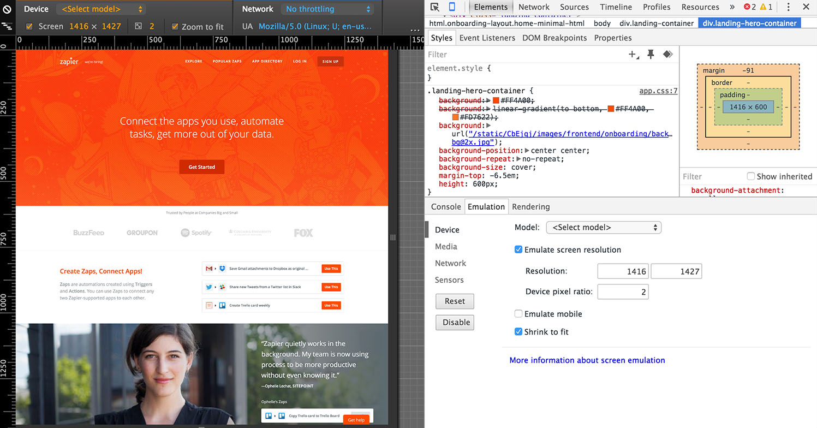Select the Device pixel ratio input field
The height and width of the screenshot is (428, 817).
[623, 292]
